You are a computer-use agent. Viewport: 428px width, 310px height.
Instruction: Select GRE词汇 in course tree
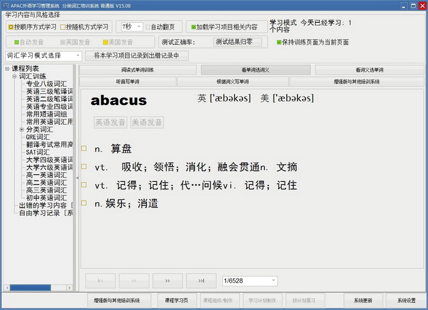[x=37, y=137]
